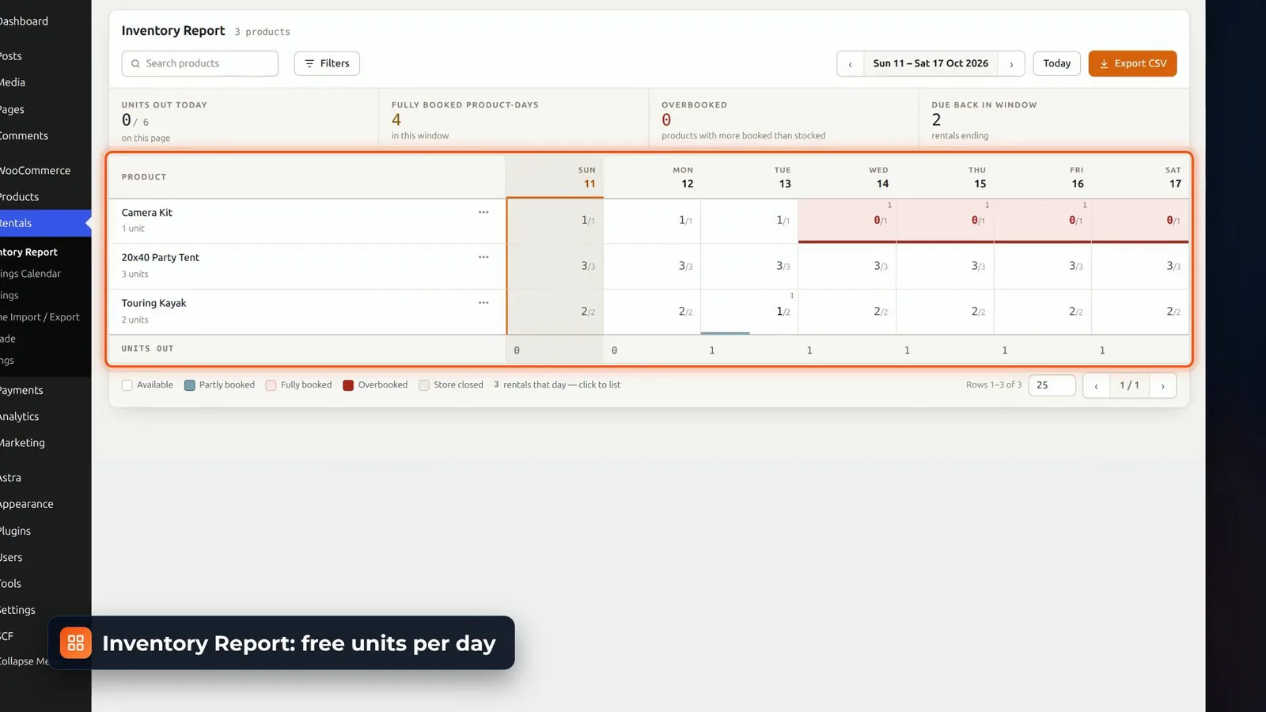This screenshot has height=712, width=1266.
Task: Open Touring Kayak row options menu
Action: pyautogui.click(x=483, y=302)
